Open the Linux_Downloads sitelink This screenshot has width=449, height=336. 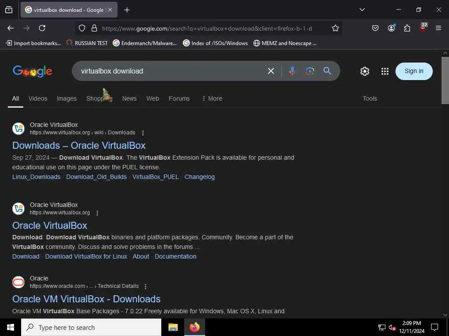pos(36,177)
